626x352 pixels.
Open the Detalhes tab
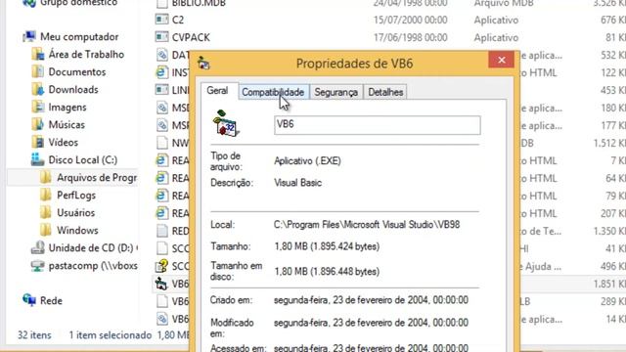pyautogui.click(x=385, y=92)
